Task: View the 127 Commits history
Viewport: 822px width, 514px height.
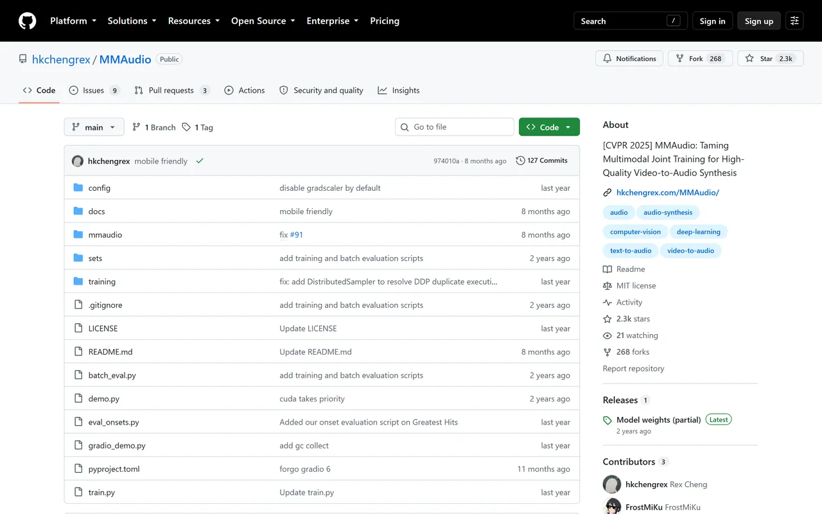Action: pyautogui.click(x=542, y=161)
